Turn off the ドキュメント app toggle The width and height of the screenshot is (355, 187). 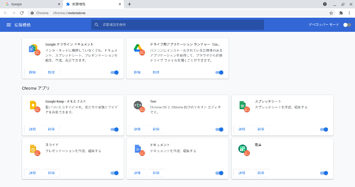(219, 173)
